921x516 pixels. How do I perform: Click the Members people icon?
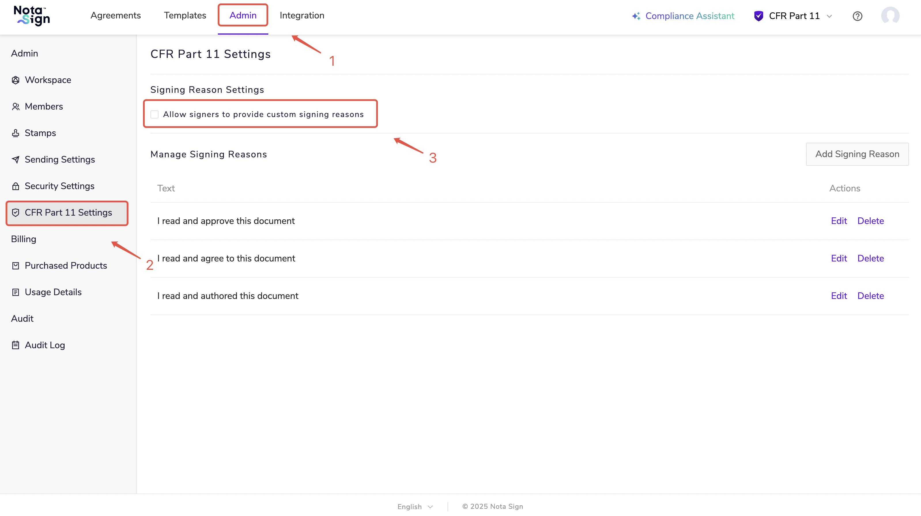click(15, 107)
